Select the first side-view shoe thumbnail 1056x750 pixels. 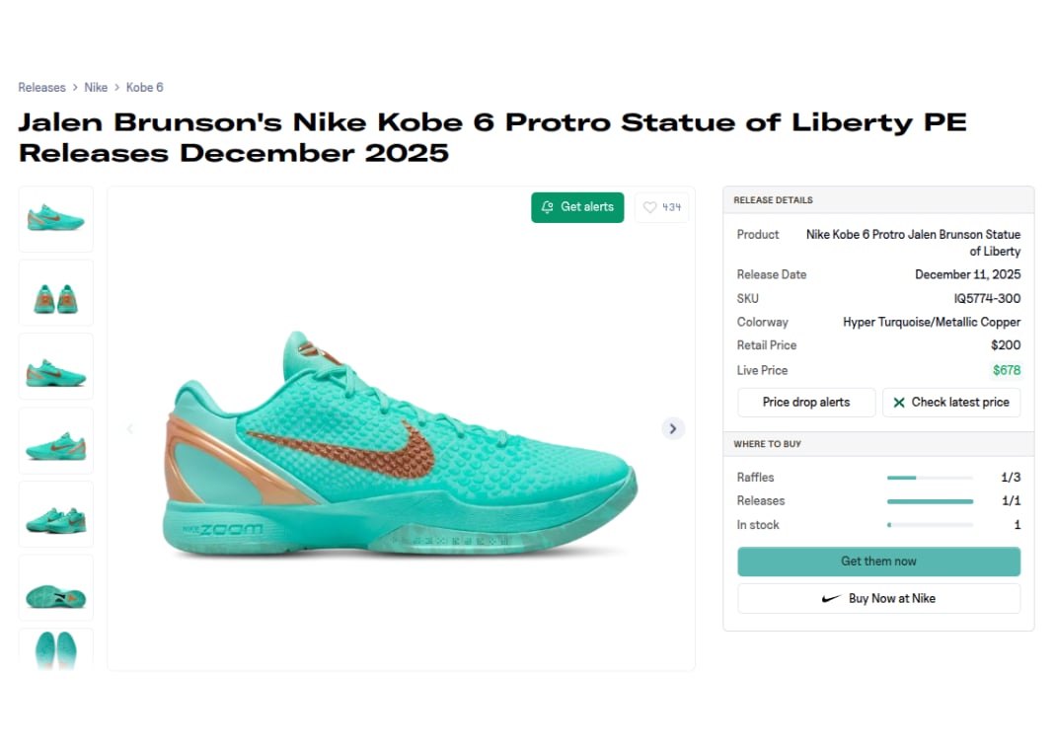[56, 219]
